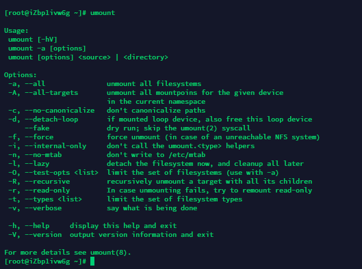This screenshot has height=269, width=362.
Task: Click the --internal-only option
Action: pos(55,146)
